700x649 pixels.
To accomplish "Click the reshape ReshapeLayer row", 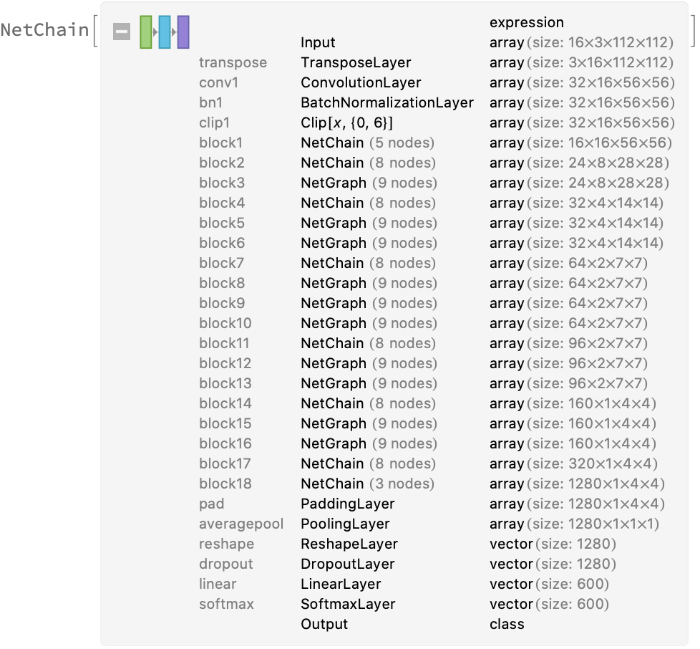I will pos(349,544).
